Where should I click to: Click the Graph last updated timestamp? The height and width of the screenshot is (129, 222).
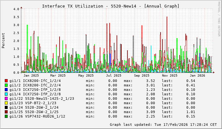point(164,125)
